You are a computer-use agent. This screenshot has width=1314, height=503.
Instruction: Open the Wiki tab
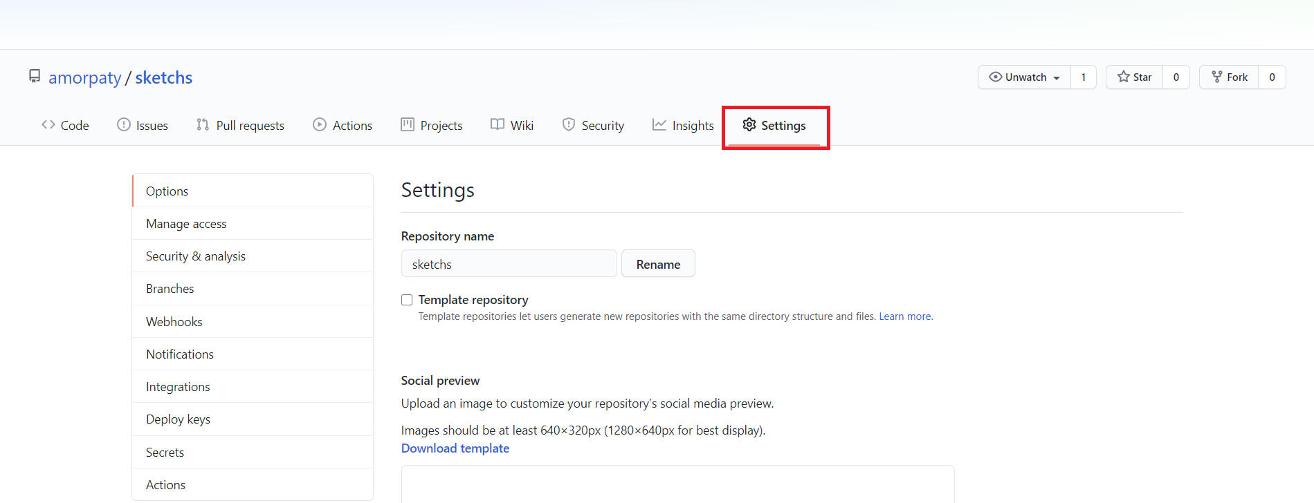(512, 125)
